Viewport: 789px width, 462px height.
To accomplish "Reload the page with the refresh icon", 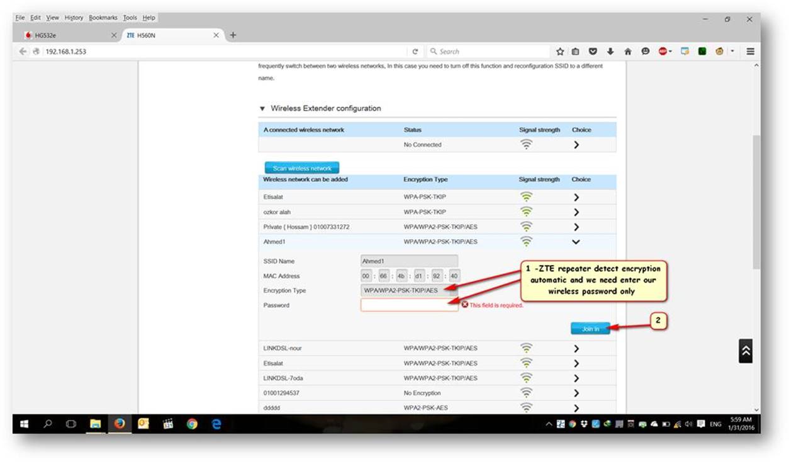I will [415, 52].
